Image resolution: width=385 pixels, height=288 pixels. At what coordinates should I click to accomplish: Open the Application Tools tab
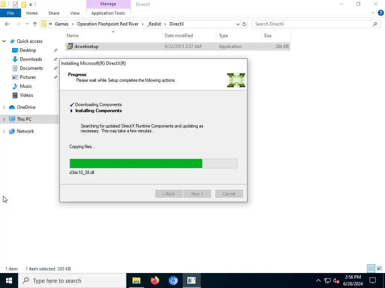(x=108, y=13)
